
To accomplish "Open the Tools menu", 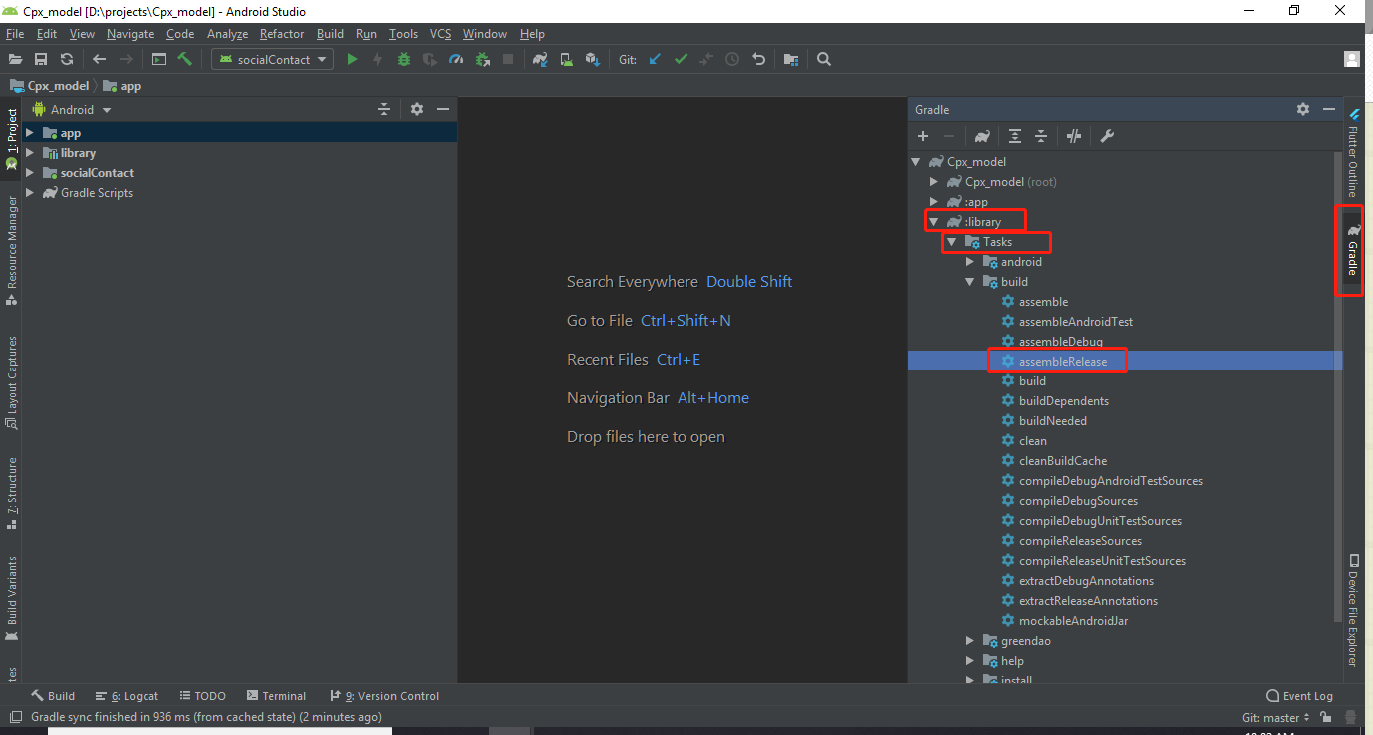I will [403, 33].
